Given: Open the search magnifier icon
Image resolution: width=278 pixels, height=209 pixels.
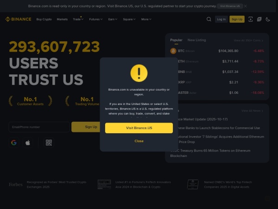Looking at the screenshot, I should coord(209,19).
